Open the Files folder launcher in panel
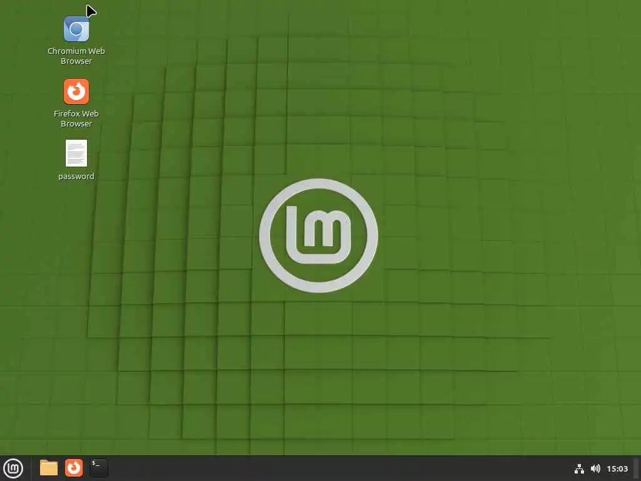 tap(49, 468)
